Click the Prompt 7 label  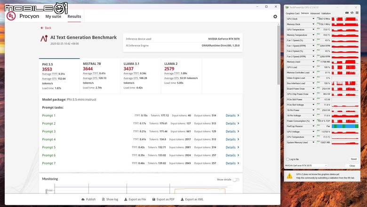coord(48,163)
